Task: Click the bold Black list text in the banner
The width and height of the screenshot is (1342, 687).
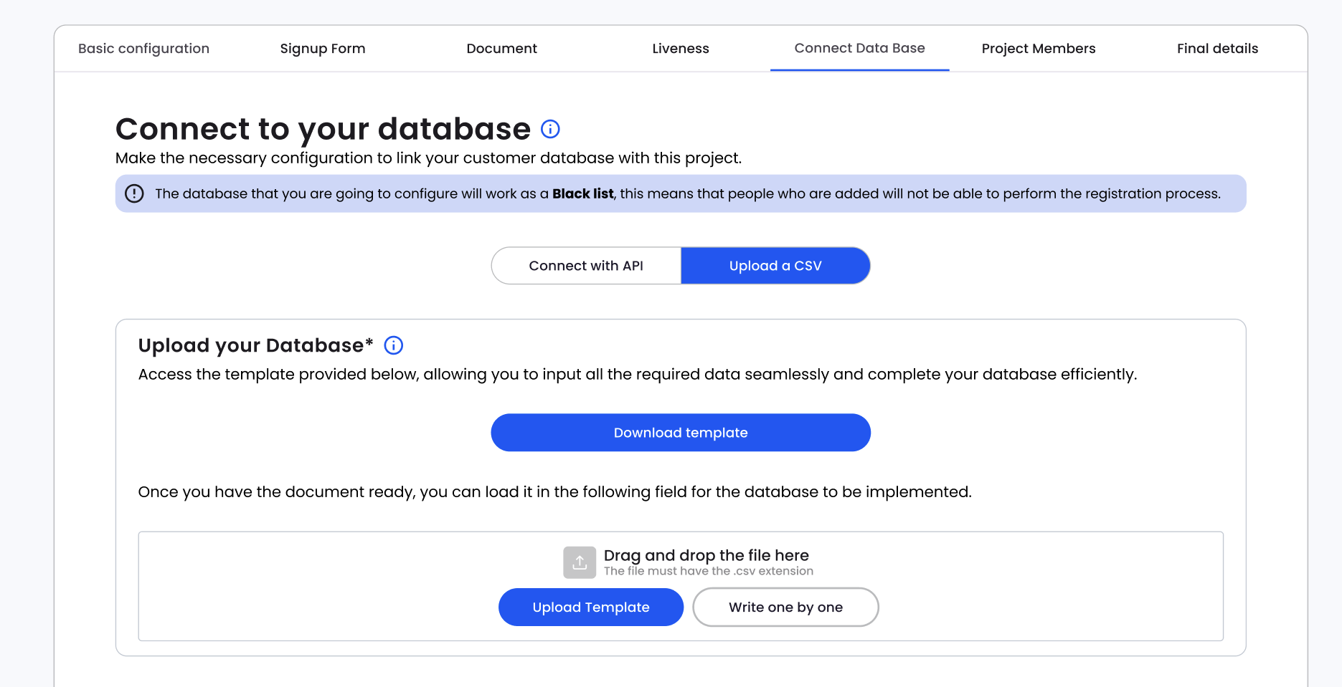Action: [x=582, y=193]
